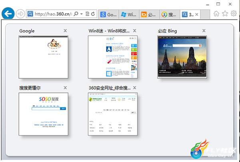This screenshot has width=240, height=162.
Task: Close the 360安全网址 thumbnail
Action: 134,88
